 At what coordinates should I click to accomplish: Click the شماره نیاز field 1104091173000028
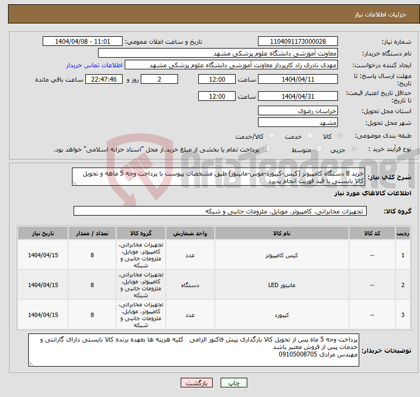point(297,41)
